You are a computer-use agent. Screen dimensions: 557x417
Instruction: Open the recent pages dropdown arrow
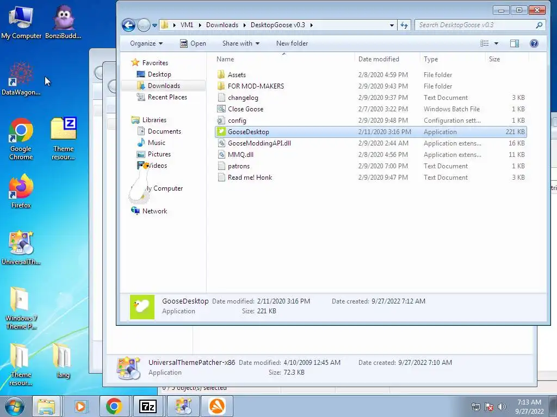click(154, 25)
